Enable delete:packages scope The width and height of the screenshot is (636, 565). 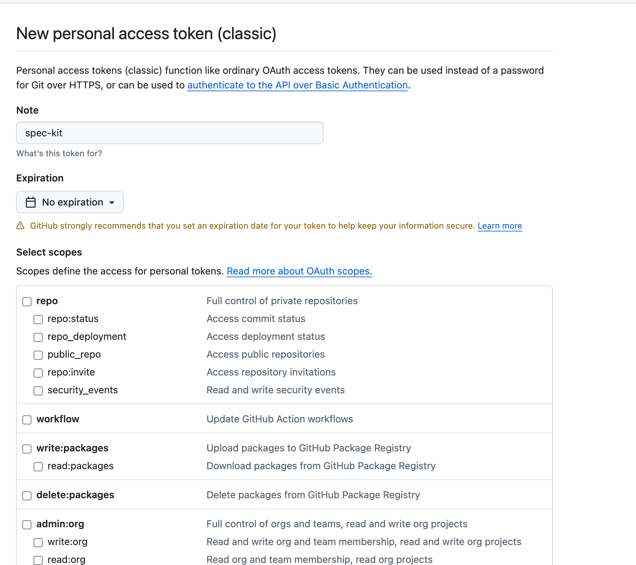27,495
